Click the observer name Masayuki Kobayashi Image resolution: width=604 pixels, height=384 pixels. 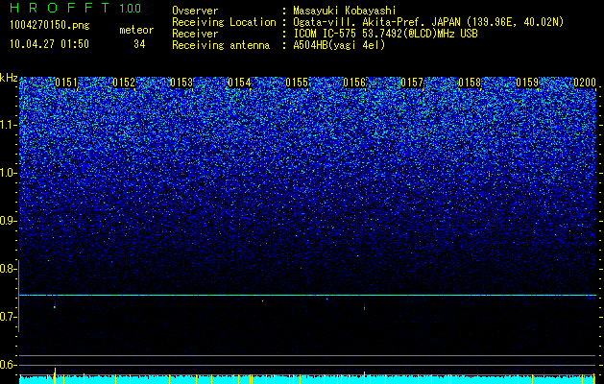click(x=344, y=11)
